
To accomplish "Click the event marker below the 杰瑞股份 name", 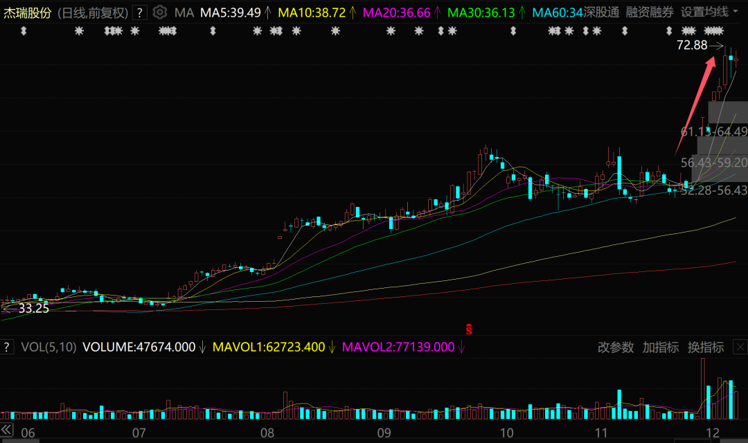I will coord(24,31).
